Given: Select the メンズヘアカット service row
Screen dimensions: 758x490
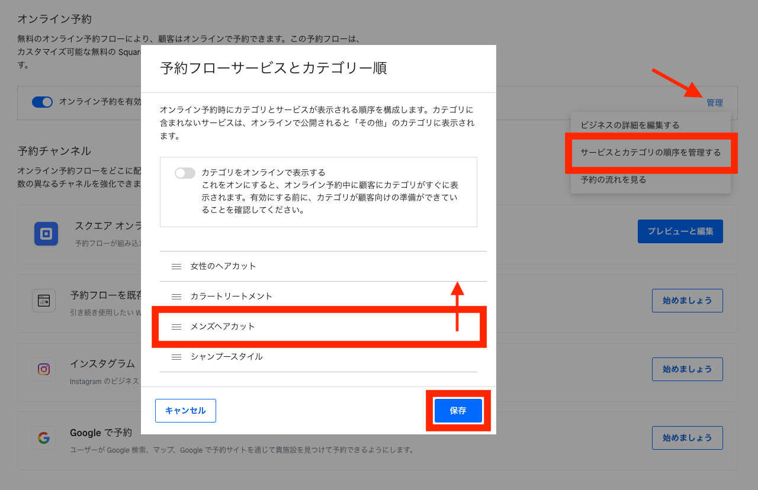Looking at the screenshot, I should (x=319, y=327).
